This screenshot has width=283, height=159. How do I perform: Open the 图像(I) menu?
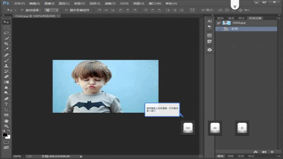pyautogui.click(x=49, y=4)
